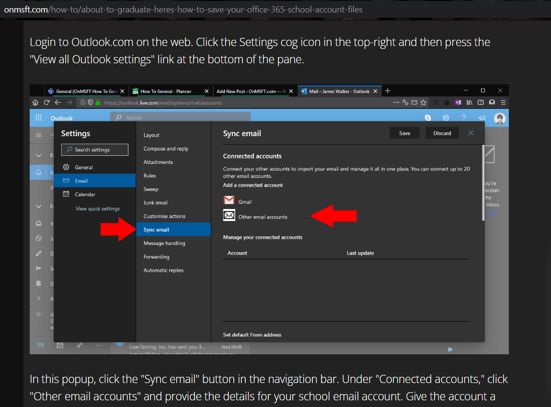Select Calendar settings category
The width and height of the screenshot is (551, 407).
(x=94, y=194)
